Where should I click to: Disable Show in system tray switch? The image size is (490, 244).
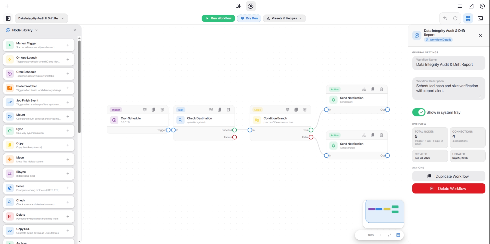419,112
